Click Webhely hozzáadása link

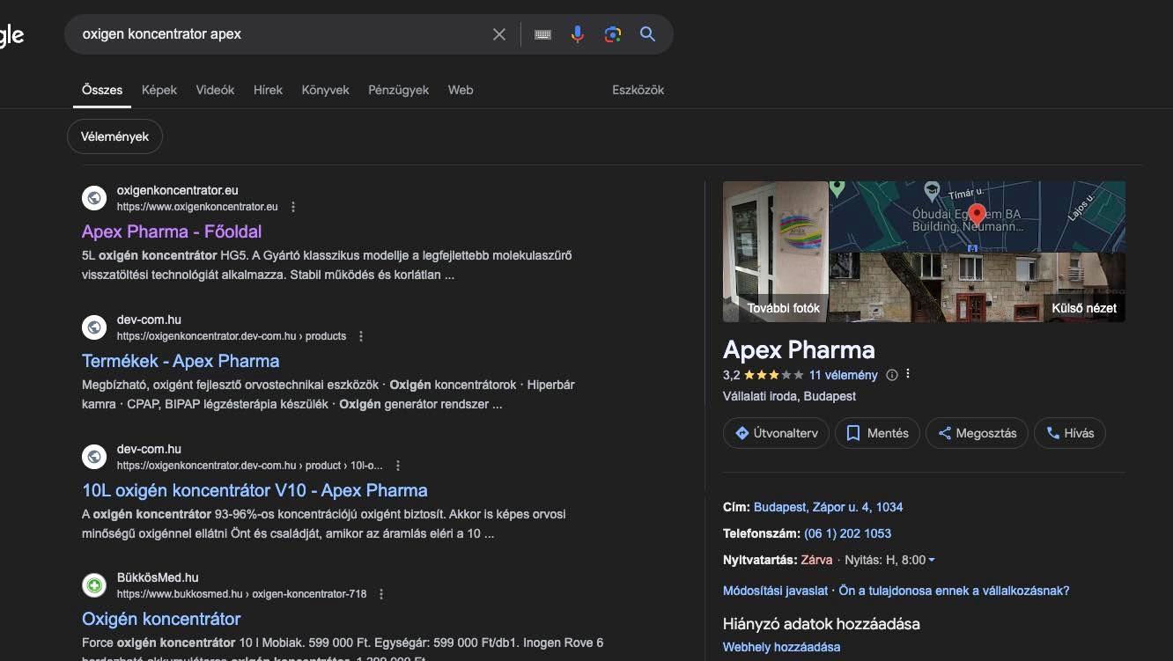pyautogui.click(x=781, y=647)
